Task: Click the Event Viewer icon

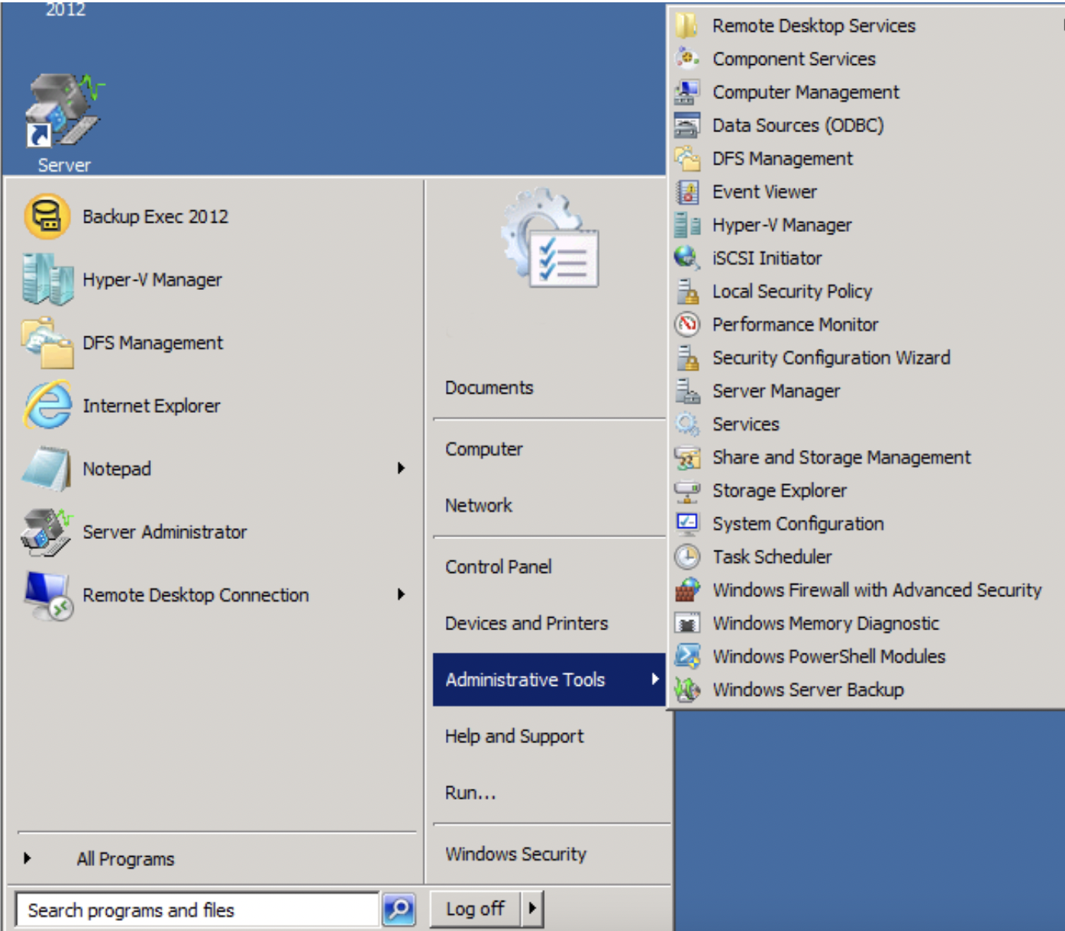Action: (x=687, y=192)
